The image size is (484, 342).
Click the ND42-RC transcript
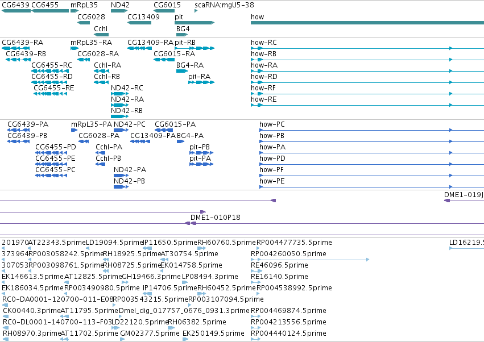tap(120, 94)
